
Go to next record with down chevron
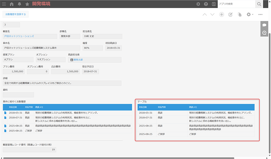[212, 15]
